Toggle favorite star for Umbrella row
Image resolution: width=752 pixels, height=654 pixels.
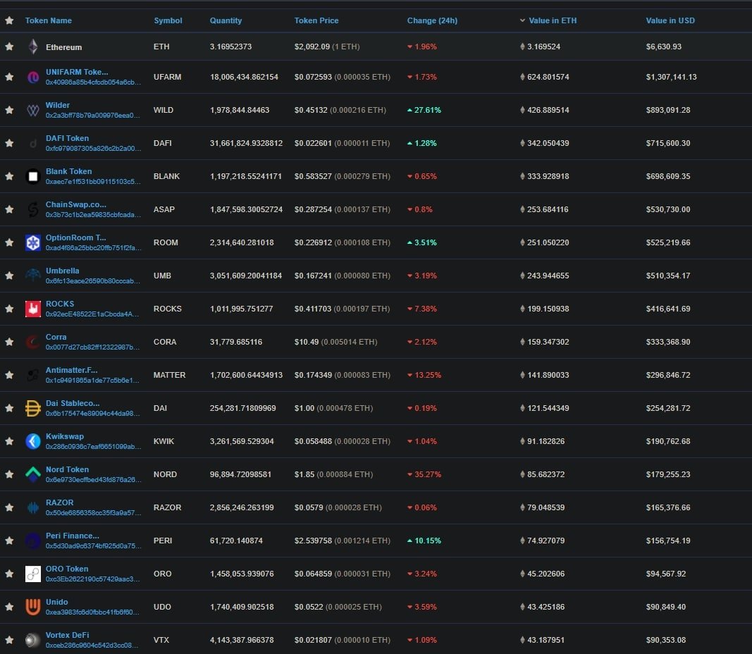pos(9,276)
